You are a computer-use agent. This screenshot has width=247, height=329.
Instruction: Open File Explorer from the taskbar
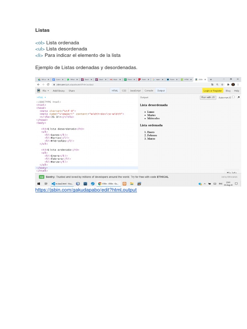pyautogui.click(x=132, y=184)
